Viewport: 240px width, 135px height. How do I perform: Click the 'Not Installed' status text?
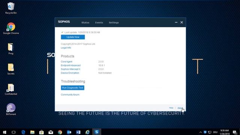[x=105, y=73]
